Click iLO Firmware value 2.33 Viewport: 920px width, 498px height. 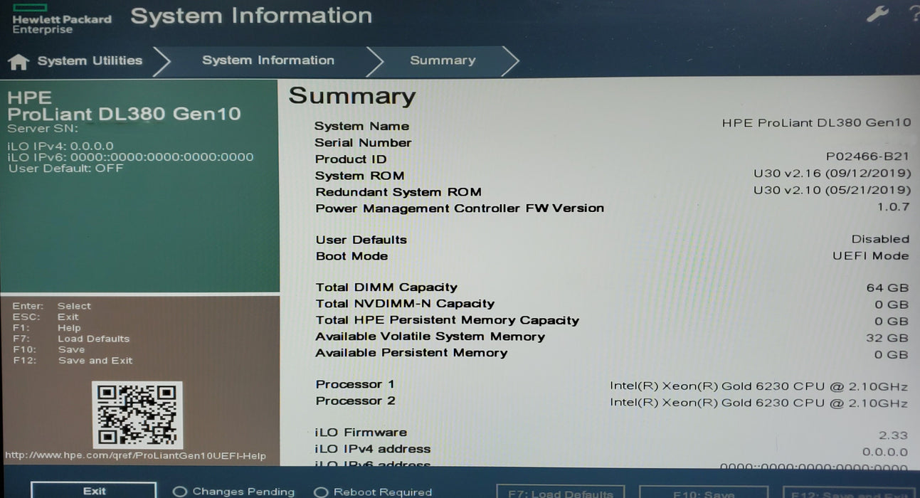pyautogui.click(x=893, y=435)
